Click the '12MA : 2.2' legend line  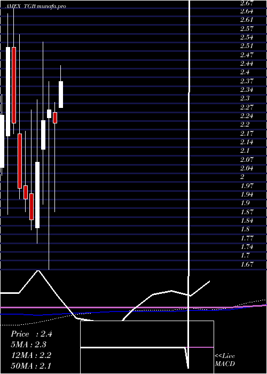(x=31, y=355)
